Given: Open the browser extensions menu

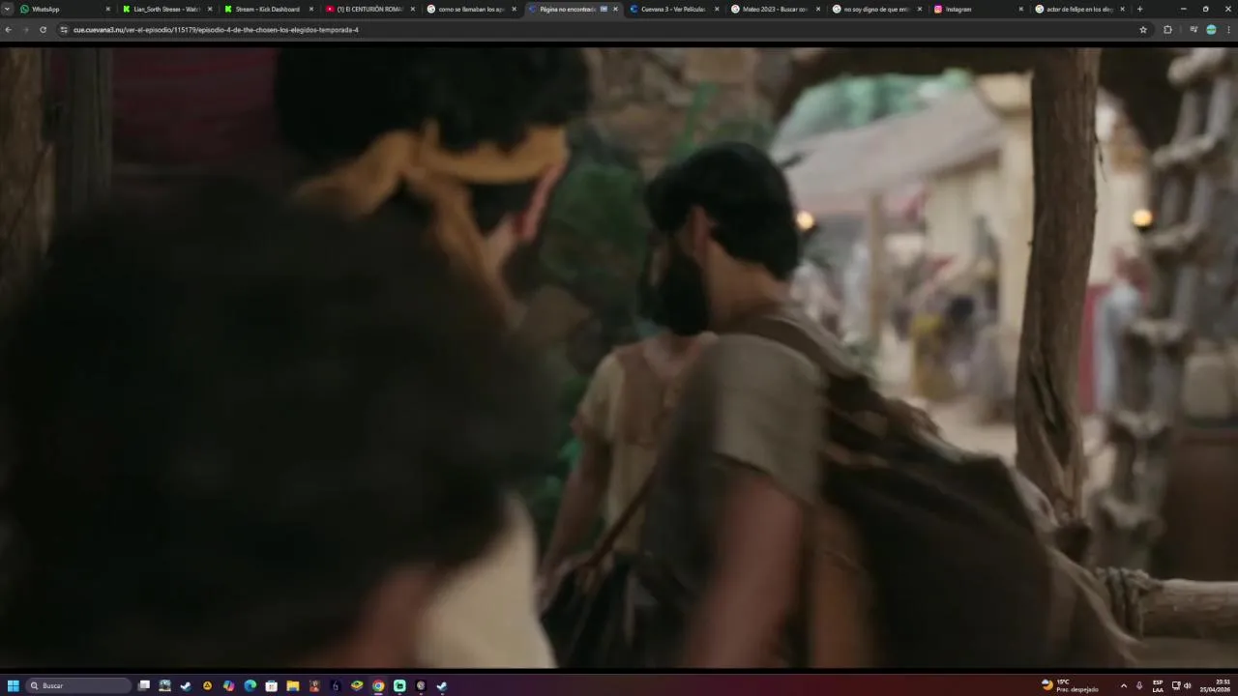Looking at the screenshot, I should pyautogui.click(x=1167, y=30).
